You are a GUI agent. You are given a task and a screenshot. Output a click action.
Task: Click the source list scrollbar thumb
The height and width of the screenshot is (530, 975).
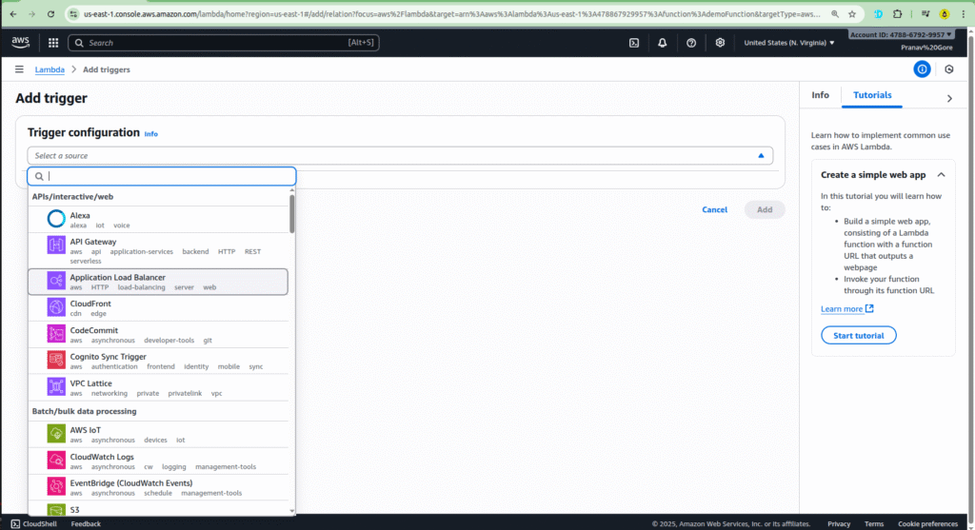click(x=291, y=214)
